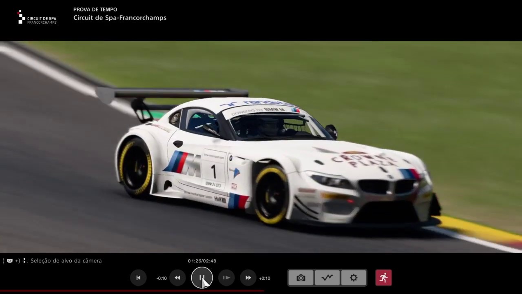Viewport: 522px width, 294px height.
Task: Show the telemetry graph display
Action: pos(327,278)
